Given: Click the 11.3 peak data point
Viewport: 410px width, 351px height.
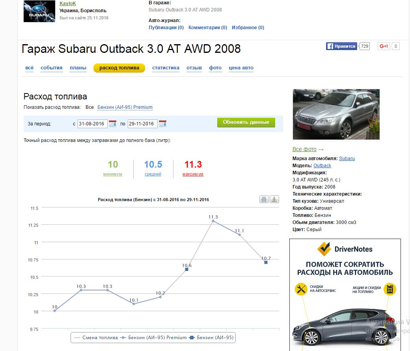Looking at the screenshot, I should [x=213, y=221].
